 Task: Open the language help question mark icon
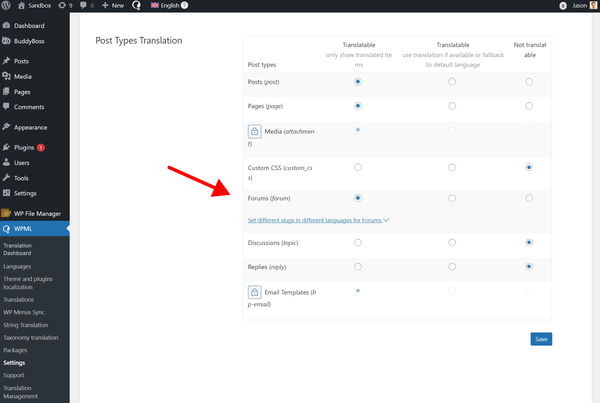point(185,5)
